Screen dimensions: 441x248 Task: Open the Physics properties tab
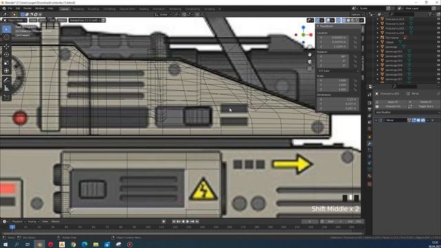(369, 156)
